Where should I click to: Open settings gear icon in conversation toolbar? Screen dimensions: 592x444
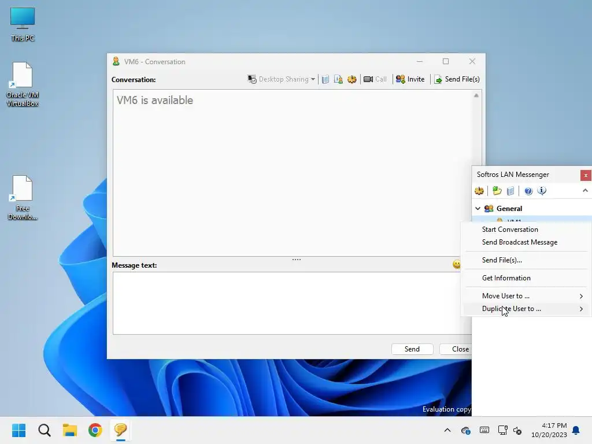click(352, 79)
